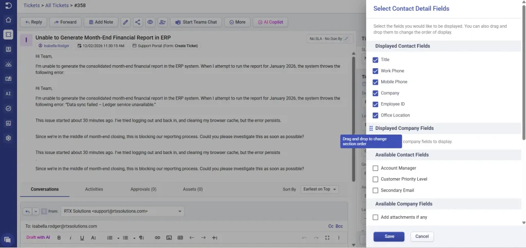
Task: Open more options kebab in editor toolbar
Action: [x=339, y=238]
